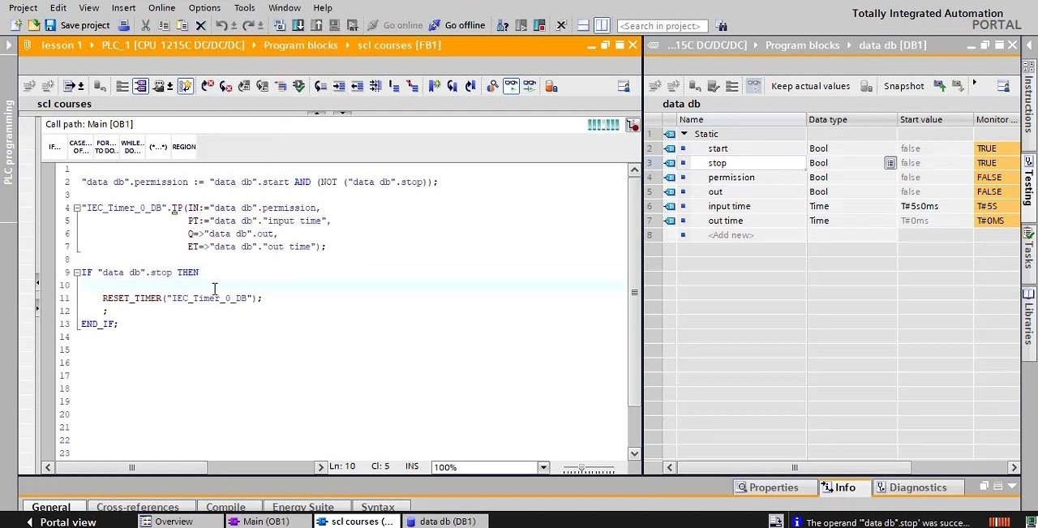Open the zoom percentage dropdown
The width and height of the screenshot is (1038, 528).
[543, 467]
